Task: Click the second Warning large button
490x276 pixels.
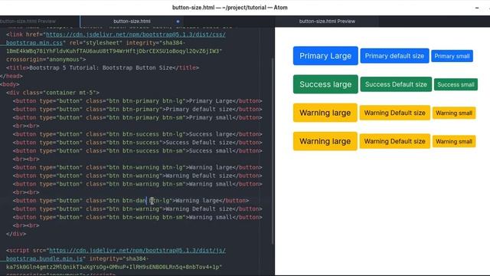Action: pos(325,141)
